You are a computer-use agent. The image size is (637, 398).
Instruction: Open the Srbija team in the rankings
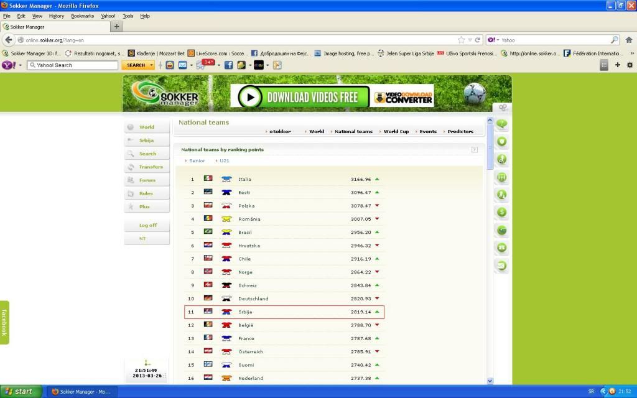point(284,312)
